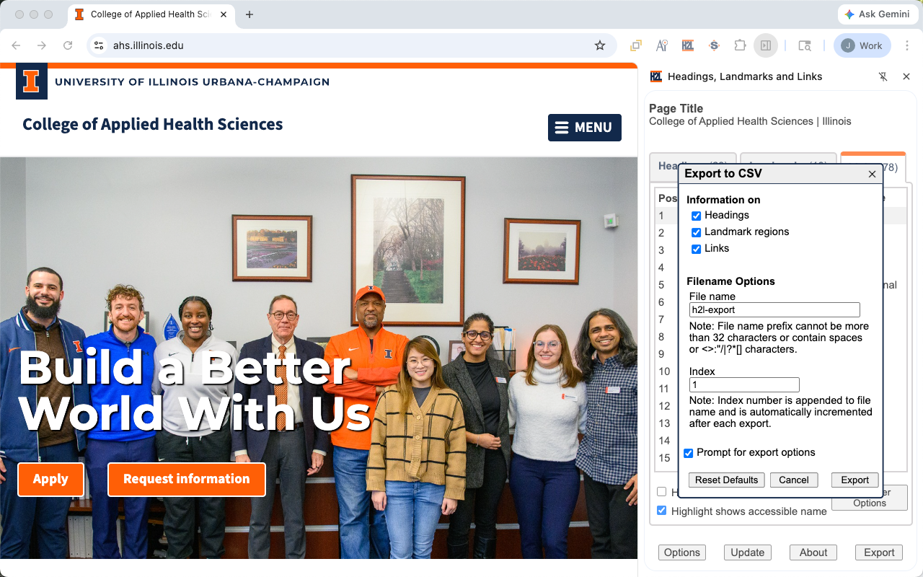Bookmark this page with the star icon
Image resolution: width=923 pixels, height=577 pixels.
click(600, 45)
